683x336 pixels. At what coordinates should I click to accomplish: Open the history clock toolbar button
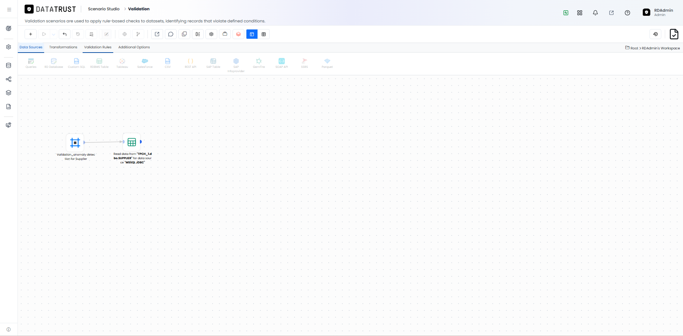78,34
